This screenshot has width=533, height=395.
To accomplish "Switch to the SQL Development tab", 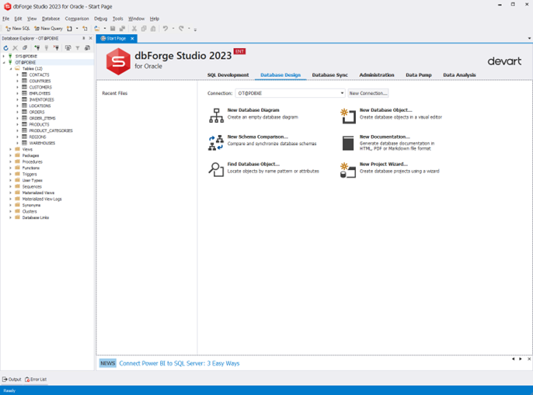I will click(x=228, y=75).
